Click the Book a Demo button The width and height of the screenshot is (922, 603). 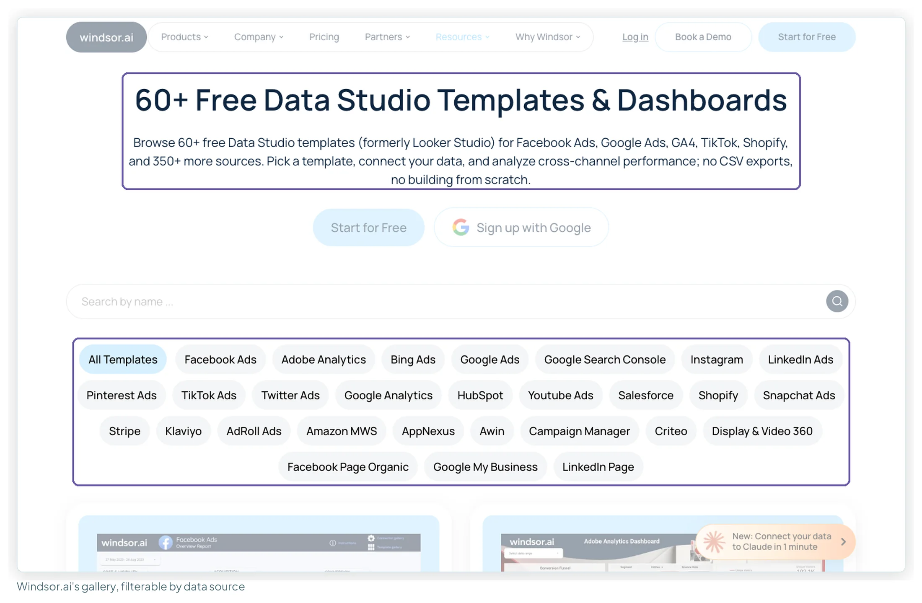pyautogui.click(x=703, y=37)
